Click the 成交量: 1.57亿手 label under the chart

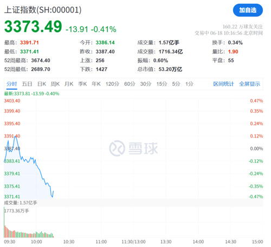(21, 203)
